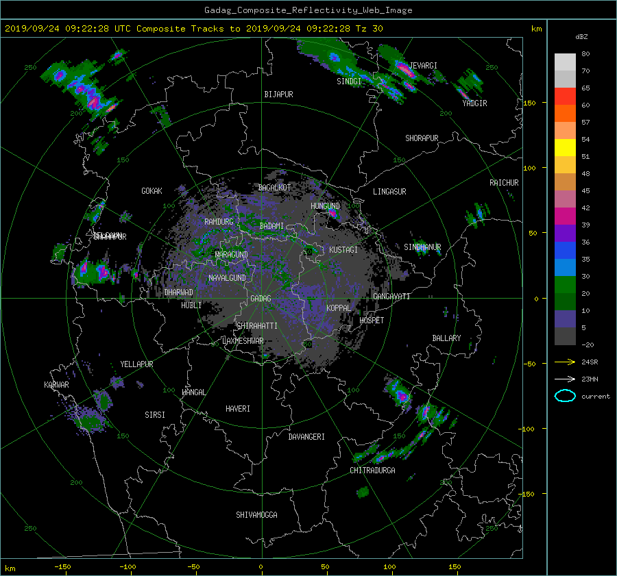The image size is (617, 576).
Task: Select the LINGASUR label
Action: pos(389,192)
